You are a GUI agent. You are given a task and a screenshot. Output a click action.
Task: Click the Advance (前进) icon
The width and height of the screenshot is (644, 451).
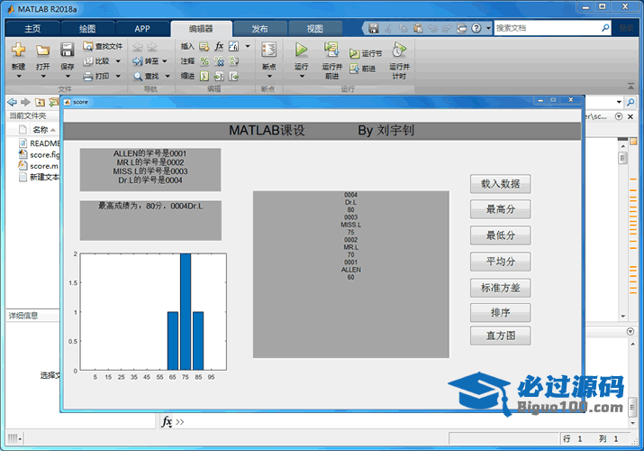[354, 69]
